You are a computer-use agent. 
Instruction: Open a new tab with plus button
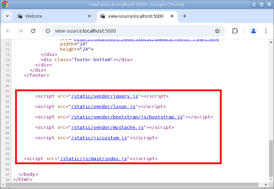[185, 16]
